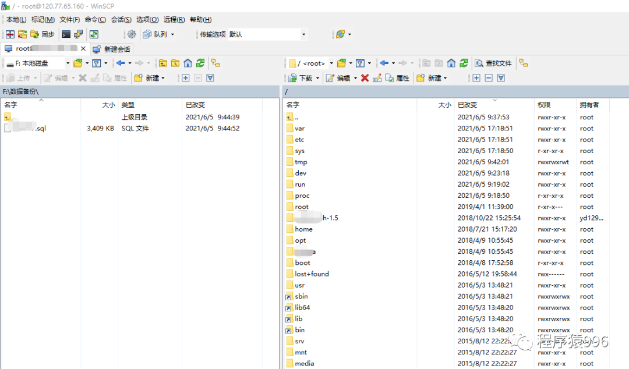The width and height of the screenshot is (629, 369).
Task: Click local select files plus icon
Action: click(x=185, y=78)
